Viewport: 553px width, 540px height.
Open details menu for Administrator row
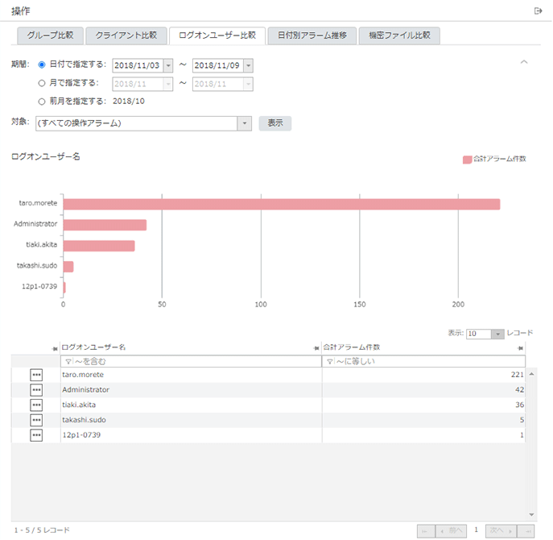(36, 390)
